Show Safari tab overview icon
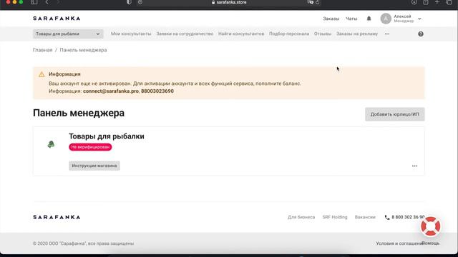 (x=449, y=2)
